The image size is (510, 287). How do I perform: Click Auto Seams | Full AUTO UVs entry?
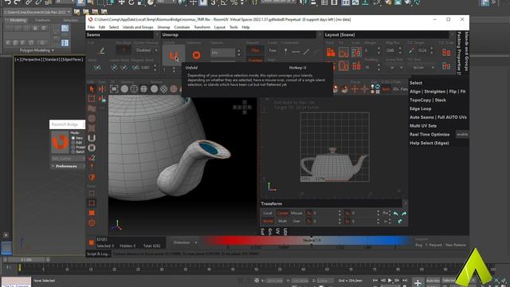click(438, 117)
